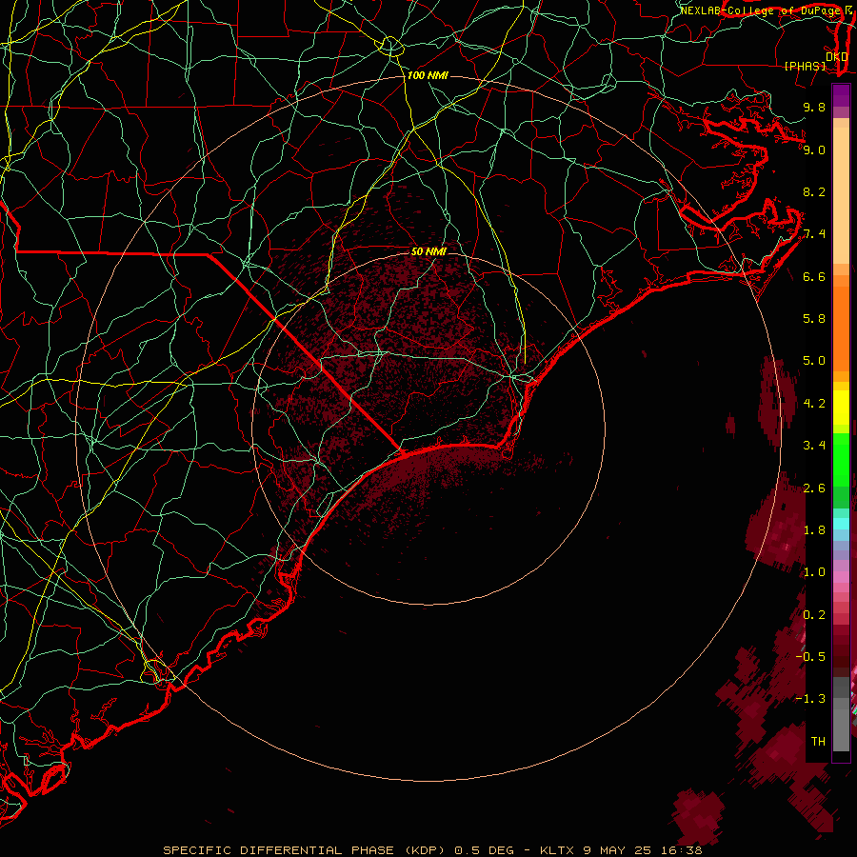
Task: Select the [PHAS] legend unit label
Action: tap(805, 66)
